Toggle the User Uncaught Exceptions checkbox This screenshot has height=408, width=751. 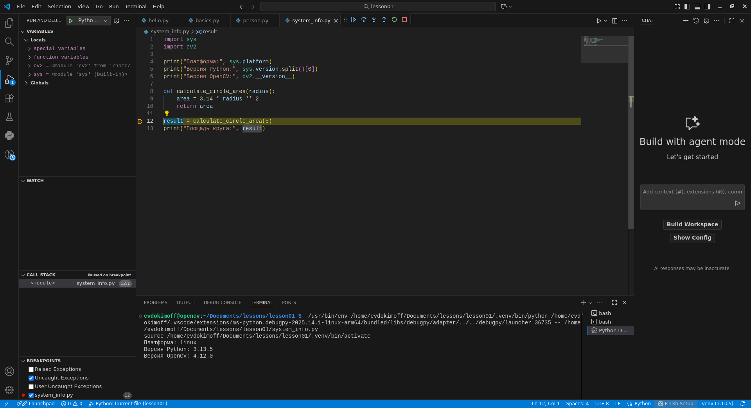31,387
